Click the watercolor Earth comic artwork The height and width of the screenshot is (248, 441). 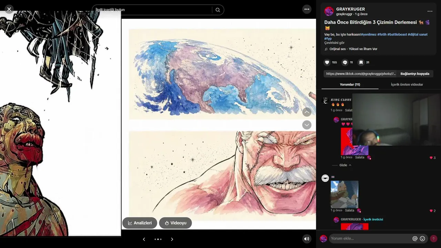pos(223,74)
